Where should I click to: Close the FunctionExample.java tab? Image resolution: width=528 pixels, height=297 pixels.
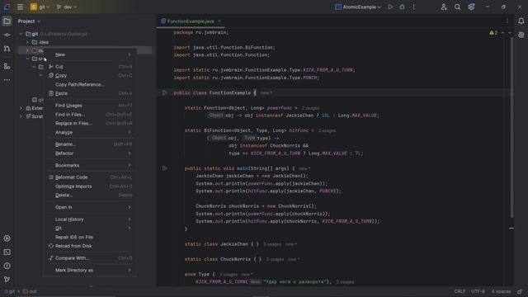click(219, 21)
